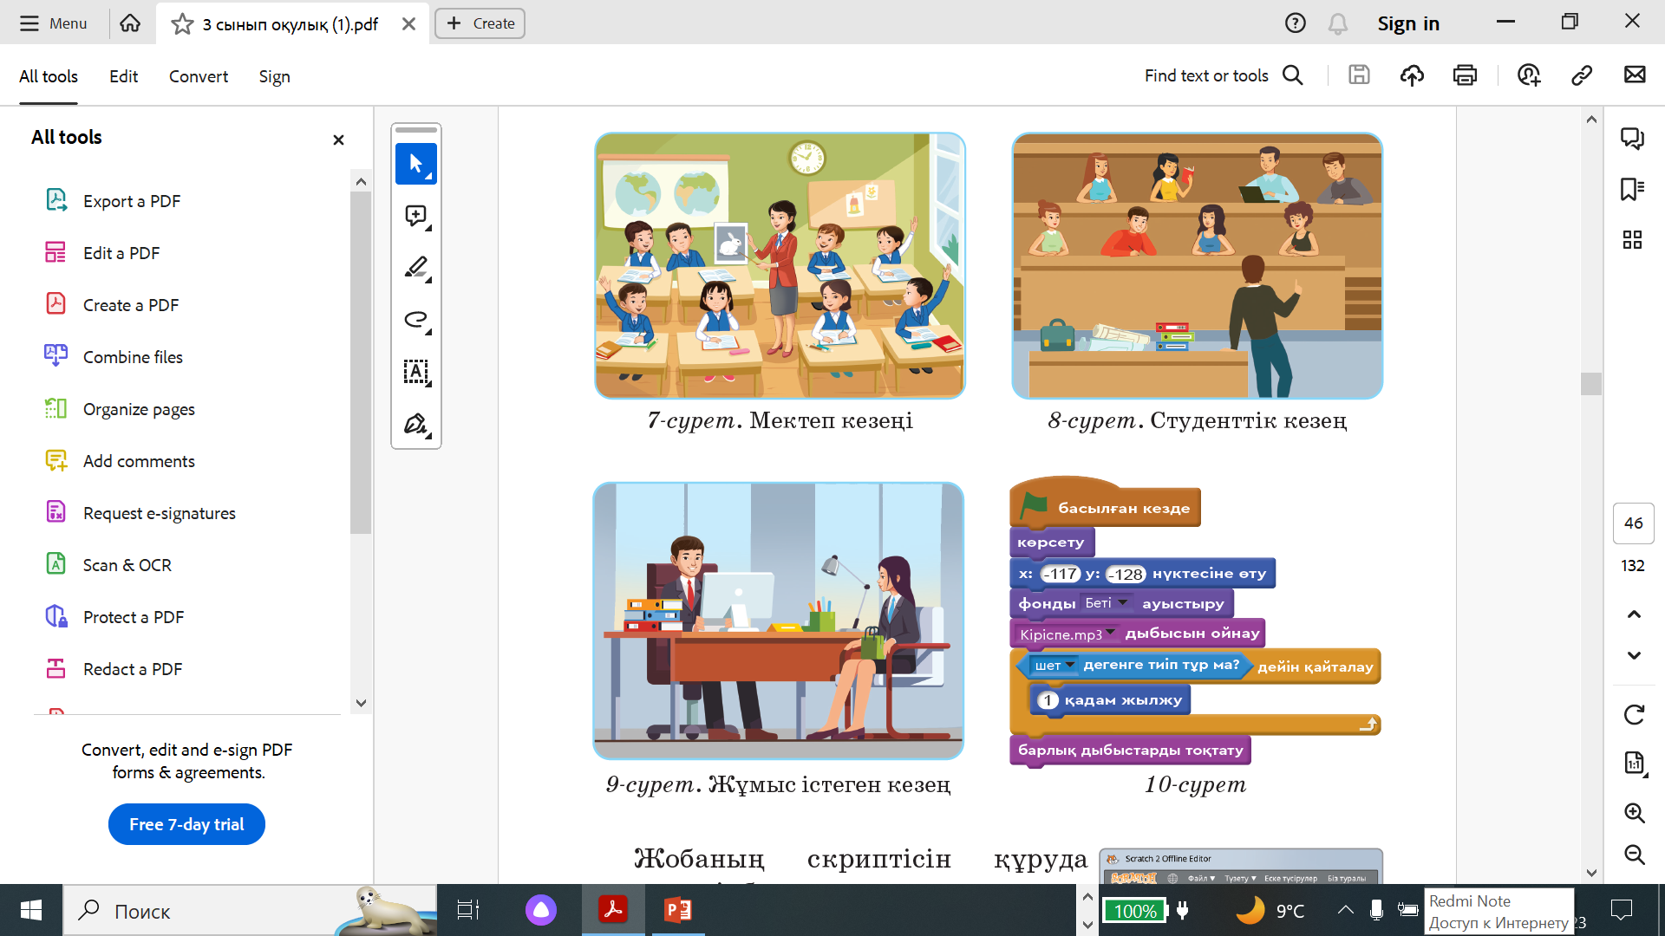The height and width of the screenshot is (936, 1665).
Task: Select the arrow selection tool
Action: click(x=416, y=164)
